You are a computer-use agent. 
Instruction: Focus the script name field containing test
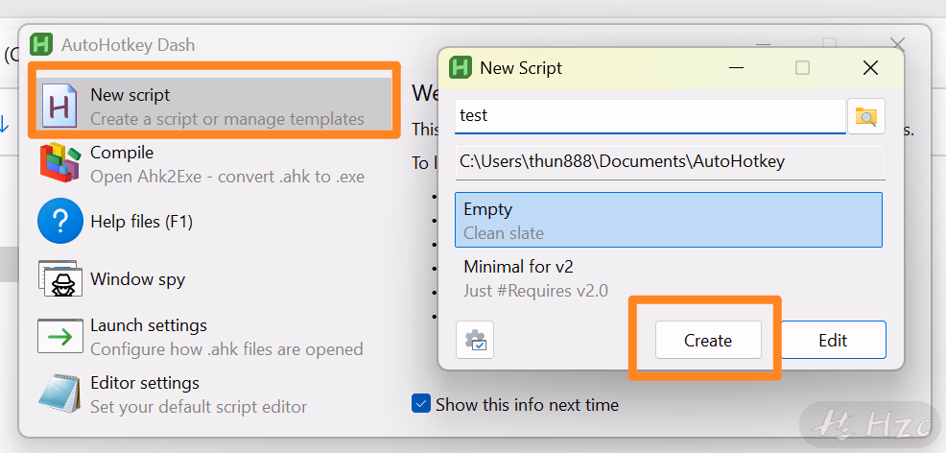(x=650, y=116)
